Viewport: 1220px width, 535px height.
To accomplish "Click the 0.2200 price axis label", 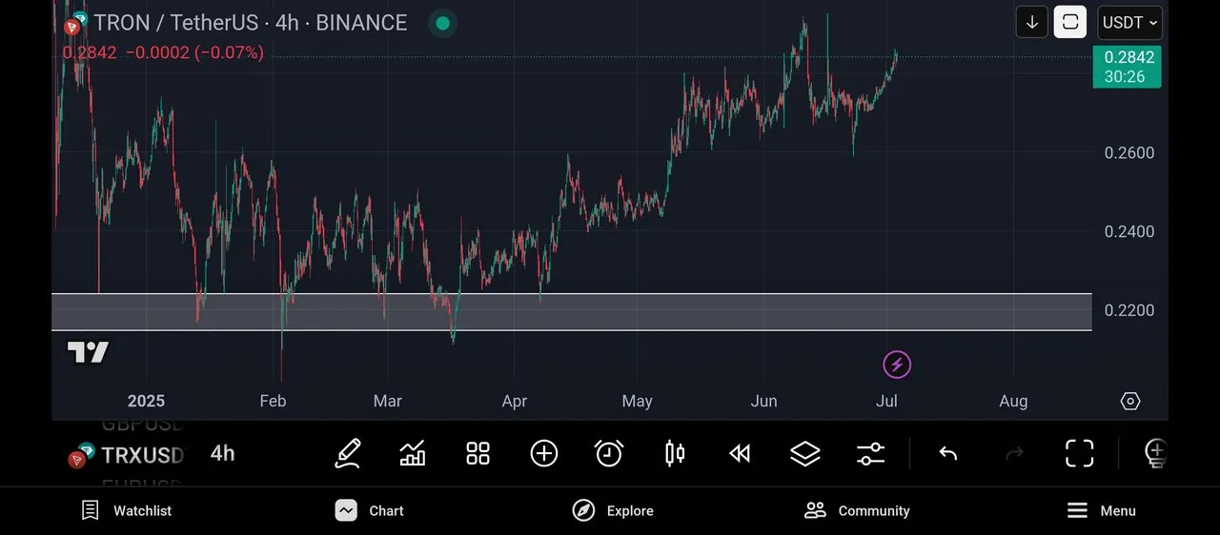I will click(1129, 310).
